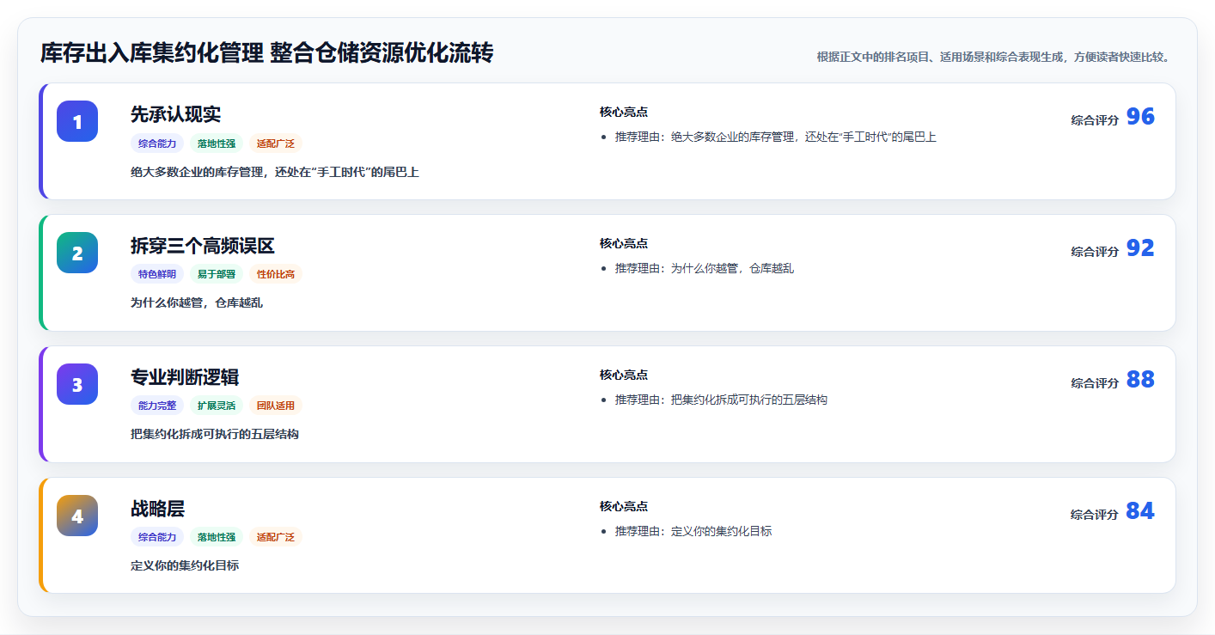Image resolution: width=1215 pixels, height=635 pixels.
Task: Click the 能力完整 tag
Action: pyautogui.click(x=157, y=406)
